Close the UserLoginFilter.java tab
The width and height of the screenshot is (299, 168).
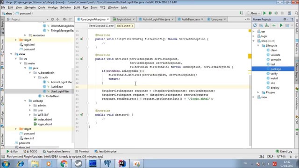point(108,19)
